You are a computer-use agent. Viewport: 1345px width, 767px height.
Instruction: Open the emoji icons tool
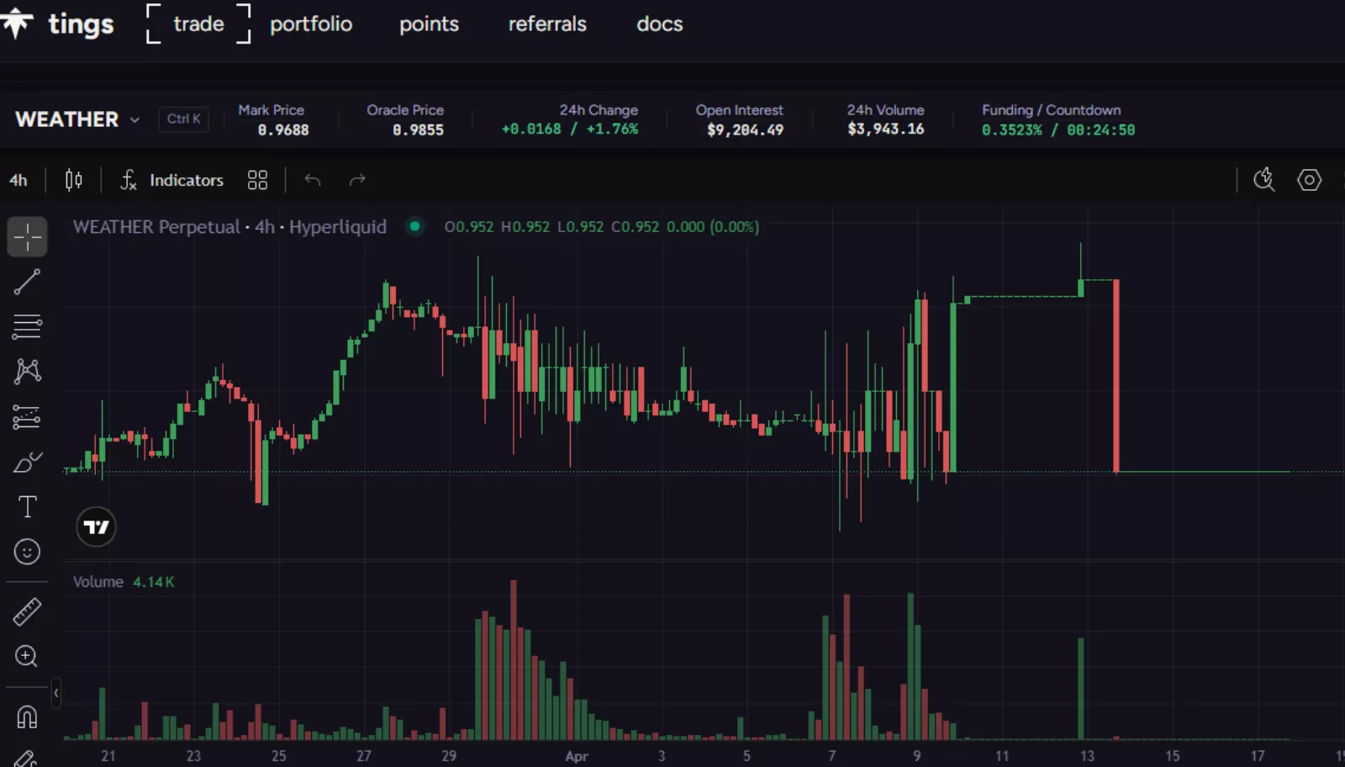pos(27,552)
